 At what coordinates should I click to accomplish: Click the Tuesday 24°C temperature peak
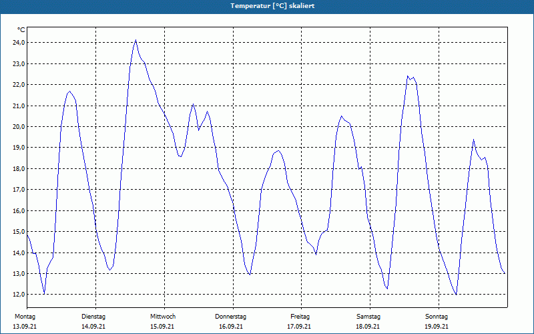[136, 40]
